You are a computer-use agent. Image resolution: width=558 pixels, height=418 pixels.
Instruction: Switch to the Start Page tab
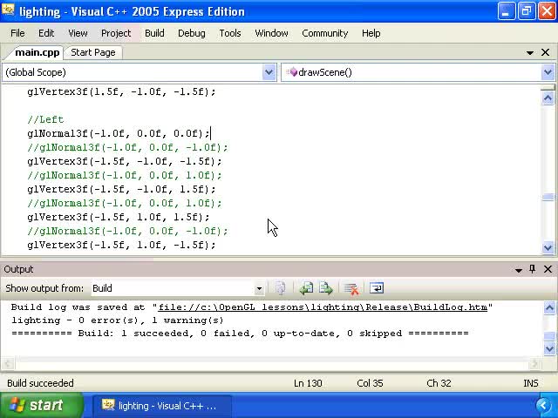93,52
